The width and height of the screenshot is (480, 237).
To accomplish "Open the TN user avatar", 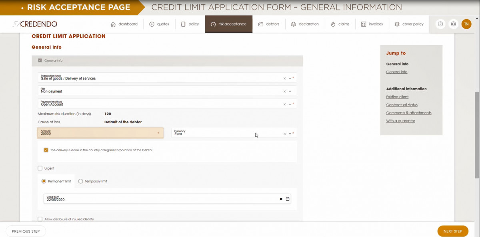I will click(x=466, y=24).
